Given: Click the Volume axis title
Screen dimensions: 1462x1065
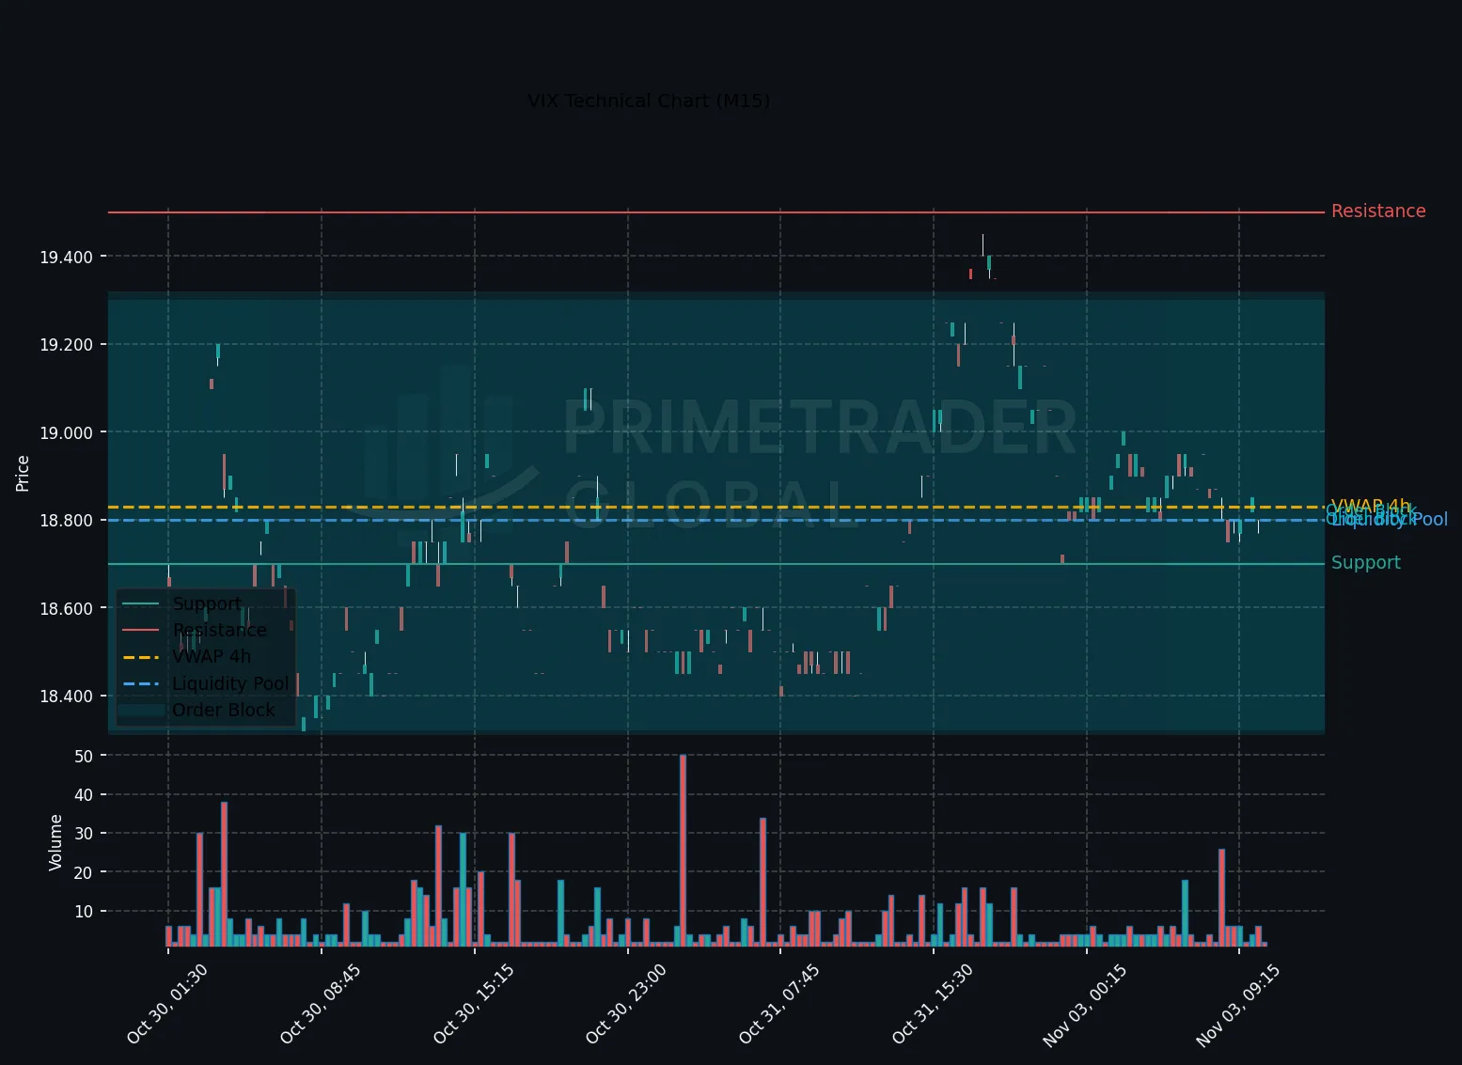Looking at the screenshot, I should [x=55, y=842].
